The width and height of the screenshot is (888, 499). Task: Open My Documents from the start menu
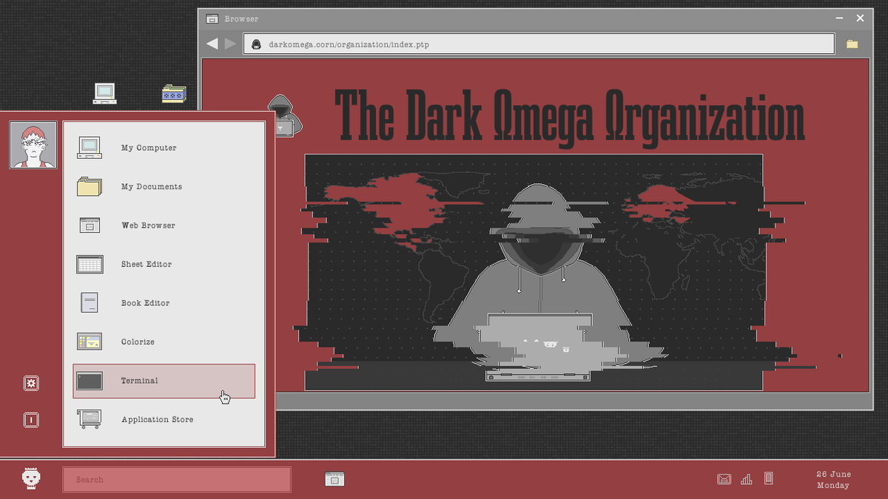164,186
